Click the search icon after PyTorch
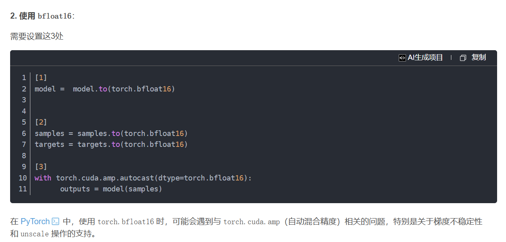Viewport: 506px width, 242px height. pyautogui.click(x=56, y=221)
